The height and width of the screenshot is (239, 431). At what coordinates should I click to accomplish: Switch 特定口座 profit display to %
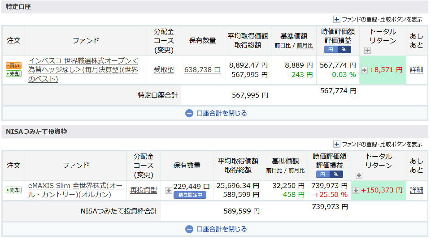point(344,49)
